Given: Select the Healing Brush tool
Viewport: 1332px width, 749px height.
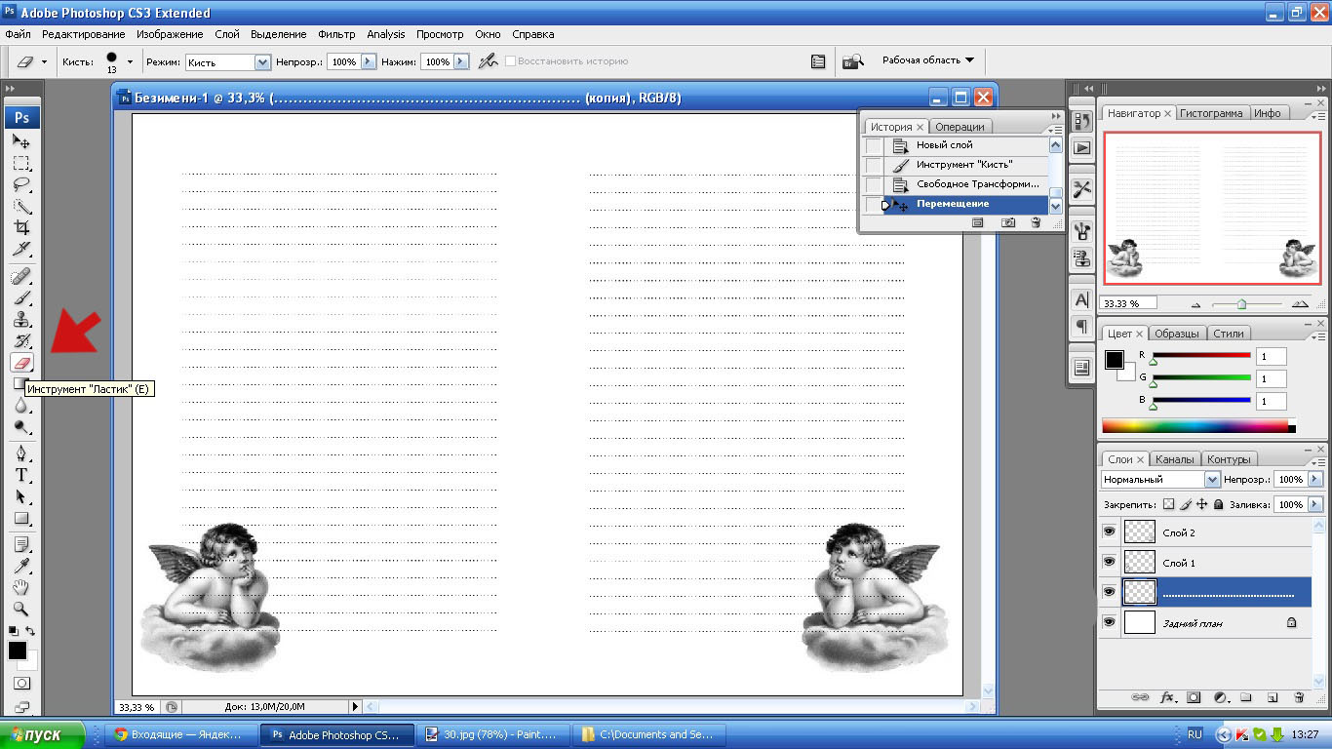Looking at the screenshot, I should [21, 276].
